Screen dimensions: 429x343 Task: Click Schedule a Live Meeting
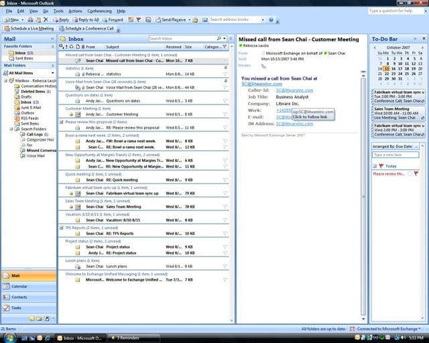tap(29, 28)
